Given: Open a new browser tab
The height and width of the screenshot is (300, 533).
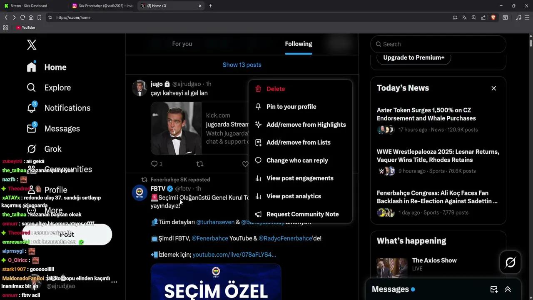Looking at the screenshot, I should click(x=210, y=6).
